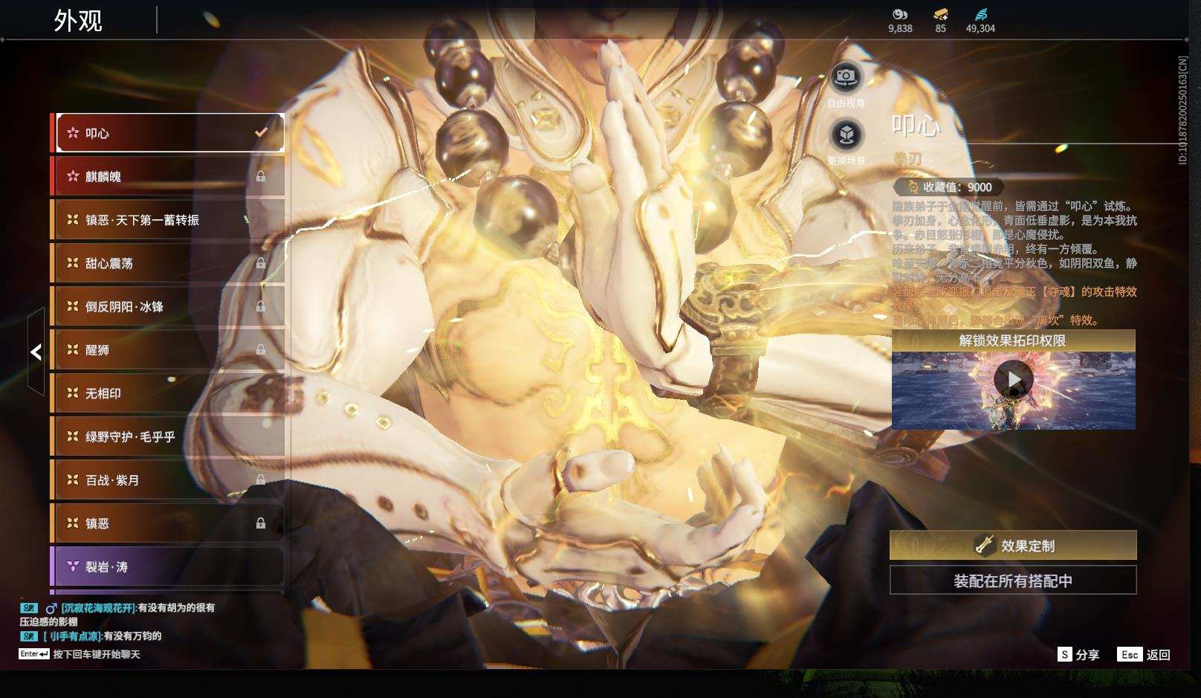The height and width of the screenshot is (698, 1201).
Task: Click the equipped checkmark on 叩心
Action: point(261,132)
